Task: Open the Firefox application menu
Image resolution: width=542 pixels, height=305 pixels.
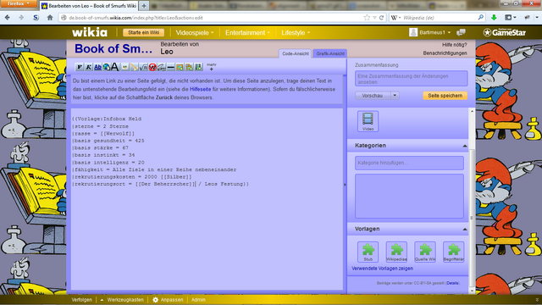Action: click(x=19, y=3)
